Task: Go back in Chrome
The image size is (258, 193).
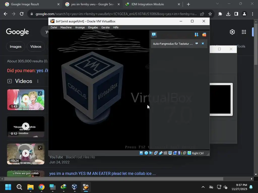Action: 6,14
